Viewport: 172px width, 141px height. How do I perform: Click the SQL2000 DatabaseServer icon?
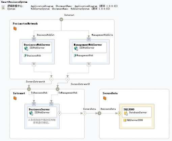(126, 113)
